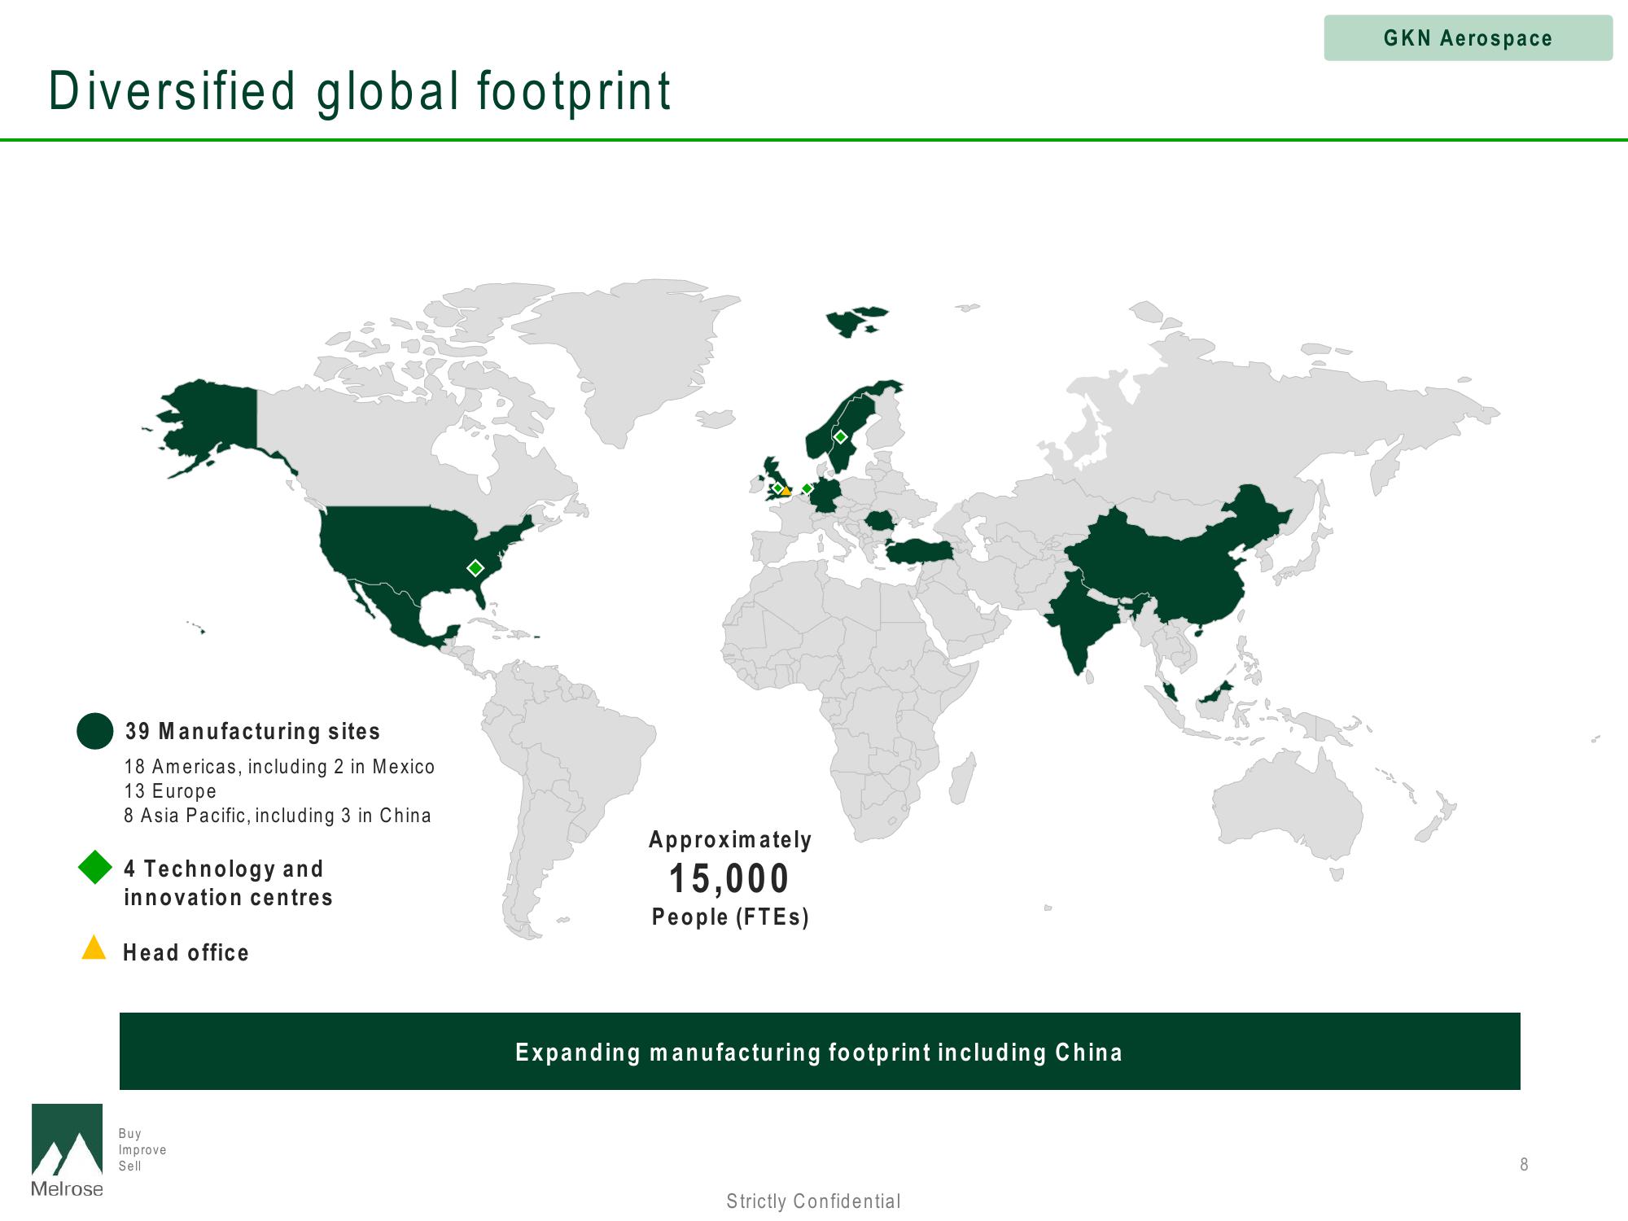Click the GKN Aerospace label box
The height and width of the screenshot is (1221, 1628).
[x=1468, y=37]
